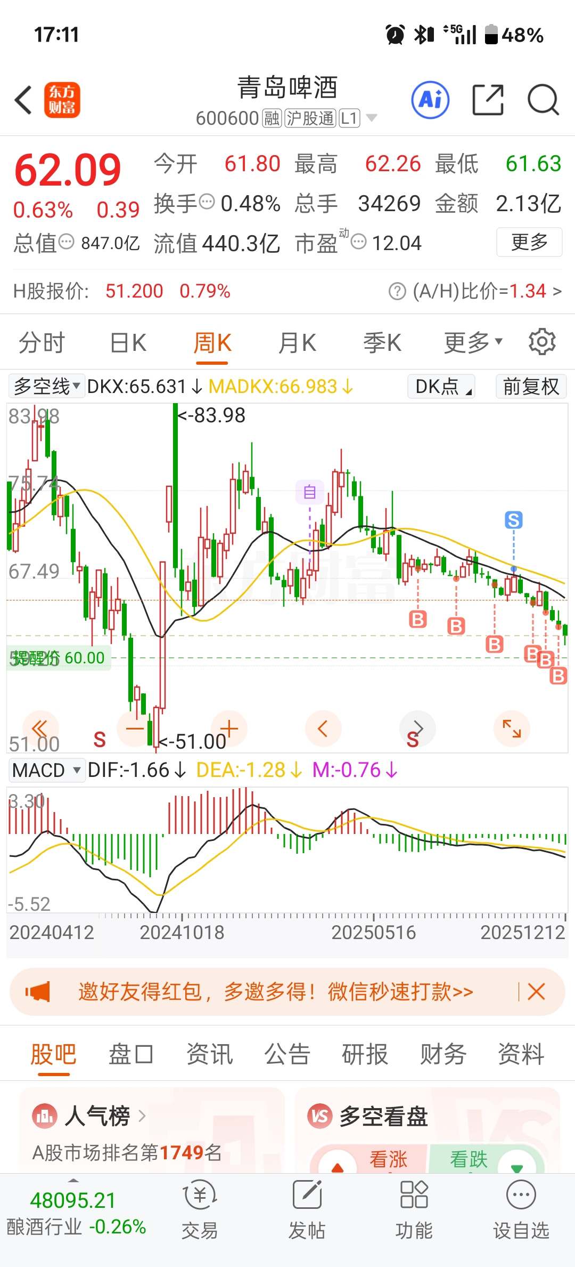Open the 资料 tab
The width and height of the screenshot is (575, 1267).
pos(521,1054)
